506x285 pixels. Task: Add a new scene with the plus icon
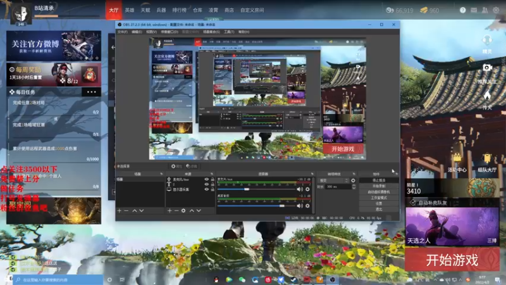tap(120, 211)
